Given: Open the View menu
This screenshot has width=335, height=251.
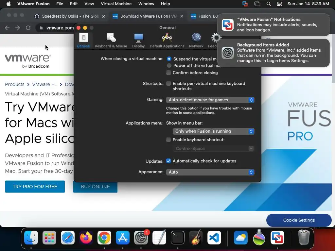Looking at the screenshot, I should tap(89, 4).
